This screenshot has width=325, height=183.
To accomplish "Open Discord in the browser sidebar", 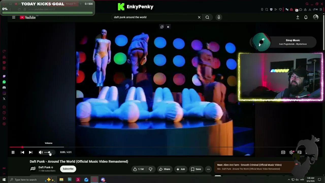I will tap(4, 87).
